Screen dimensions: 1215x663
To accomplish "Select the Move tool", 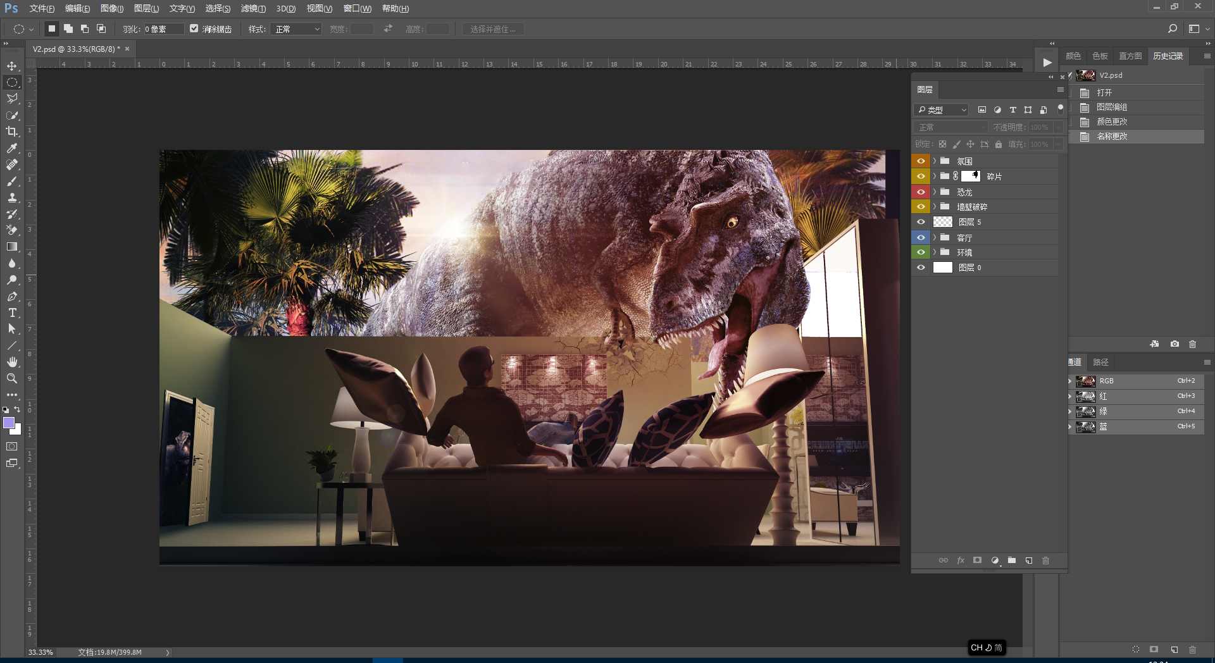I will [x=12, y=66].
